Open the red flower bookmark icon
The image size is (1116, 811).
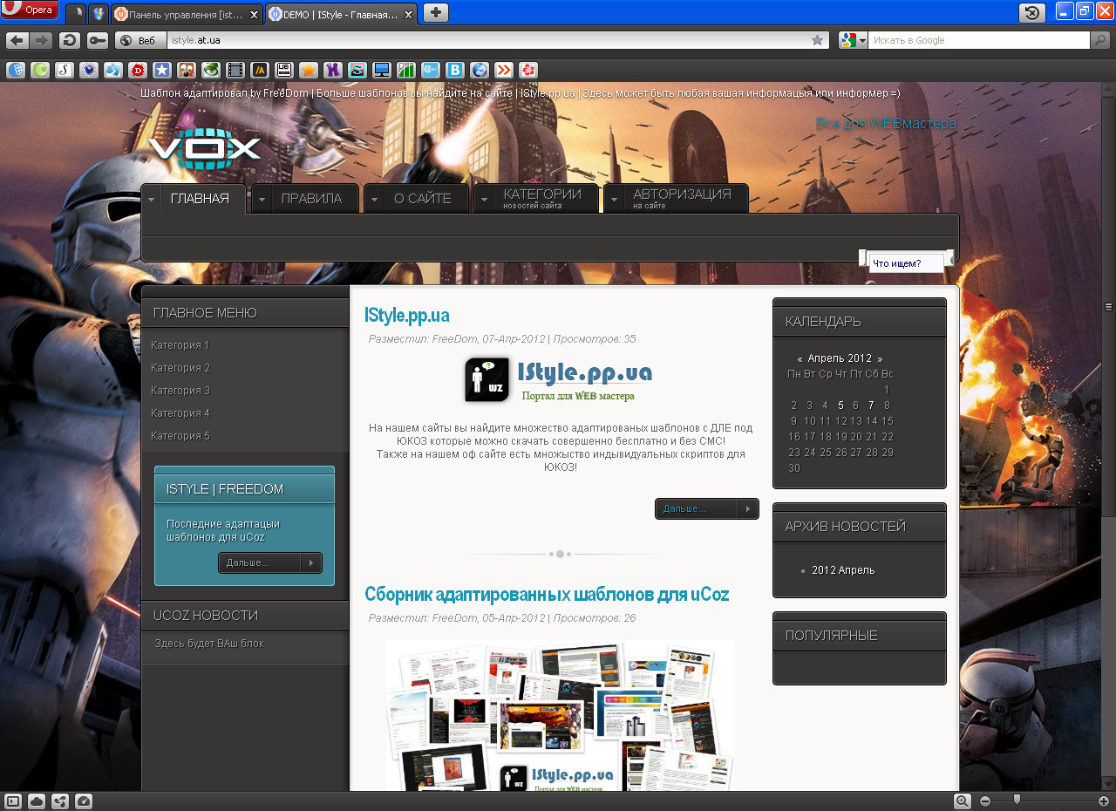528,71
